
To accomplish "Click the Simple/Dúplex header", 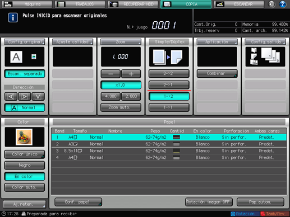I will point(169,42).
